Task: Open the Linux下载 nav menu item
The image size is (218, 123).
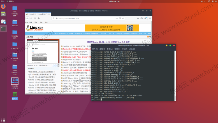Action: (x=111, y=34)
